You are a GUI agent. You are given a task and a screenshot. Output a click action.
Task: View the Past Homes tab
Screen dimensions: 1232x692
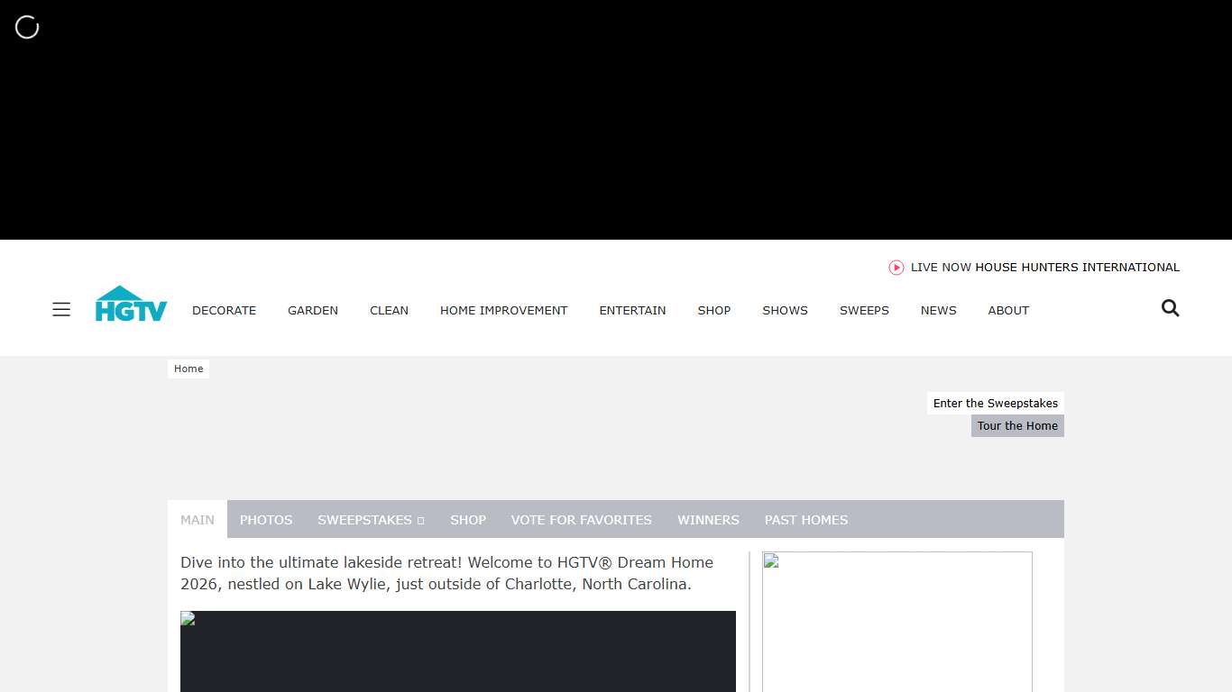[x=805, y=520]
